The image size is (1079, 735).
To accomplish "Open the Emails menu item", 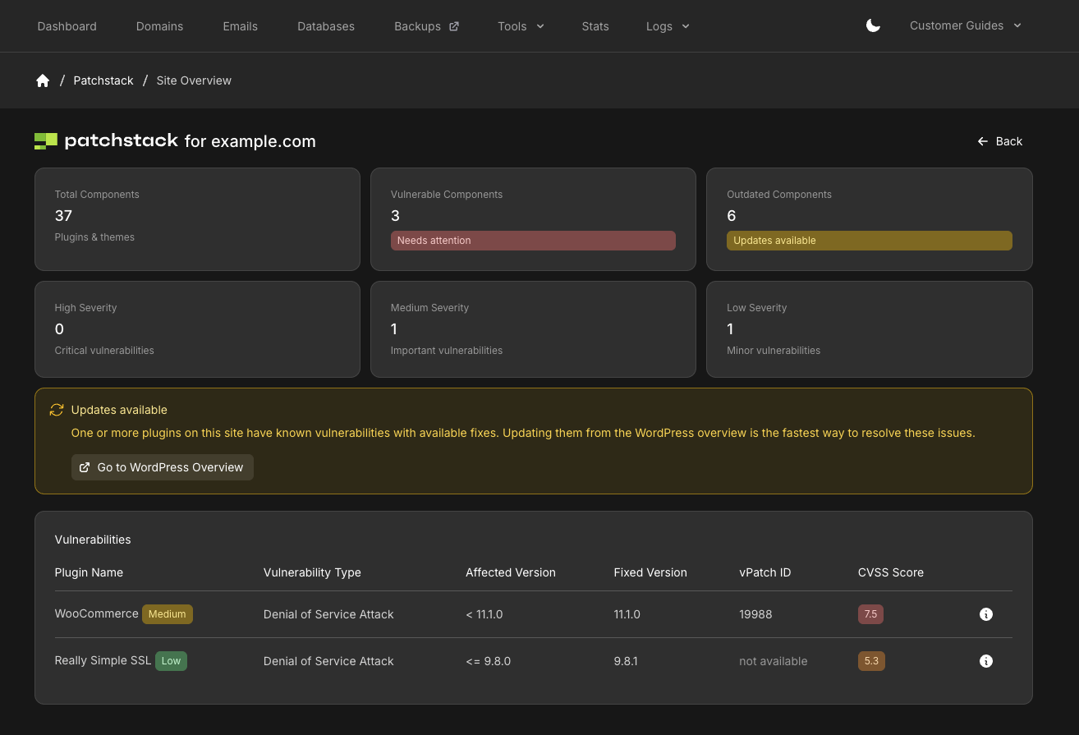I will pos(240,26).
